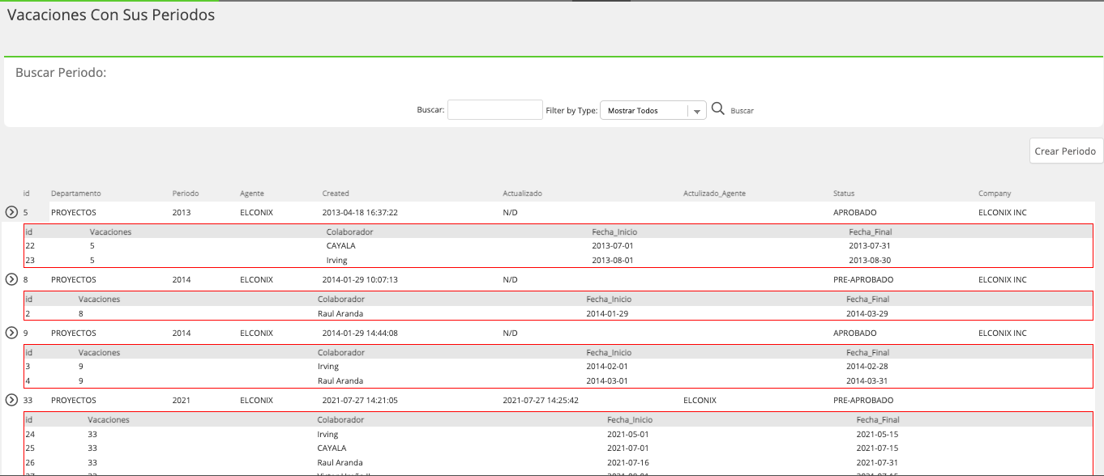This screenshot has width=1104, height=476.
Task: Click CAYALA in vacation row 22
Action: tap(341, 245)
